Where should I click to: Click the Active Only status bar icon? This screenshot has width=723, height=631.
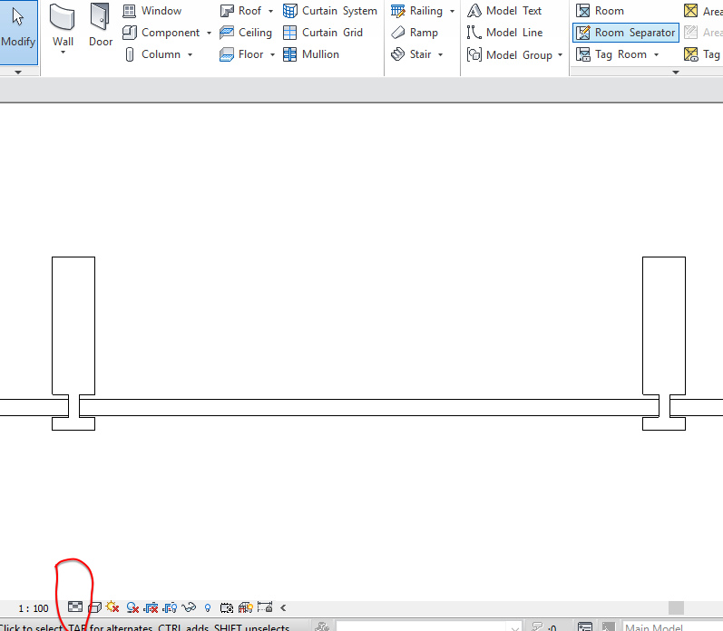(x=609, y=626)
